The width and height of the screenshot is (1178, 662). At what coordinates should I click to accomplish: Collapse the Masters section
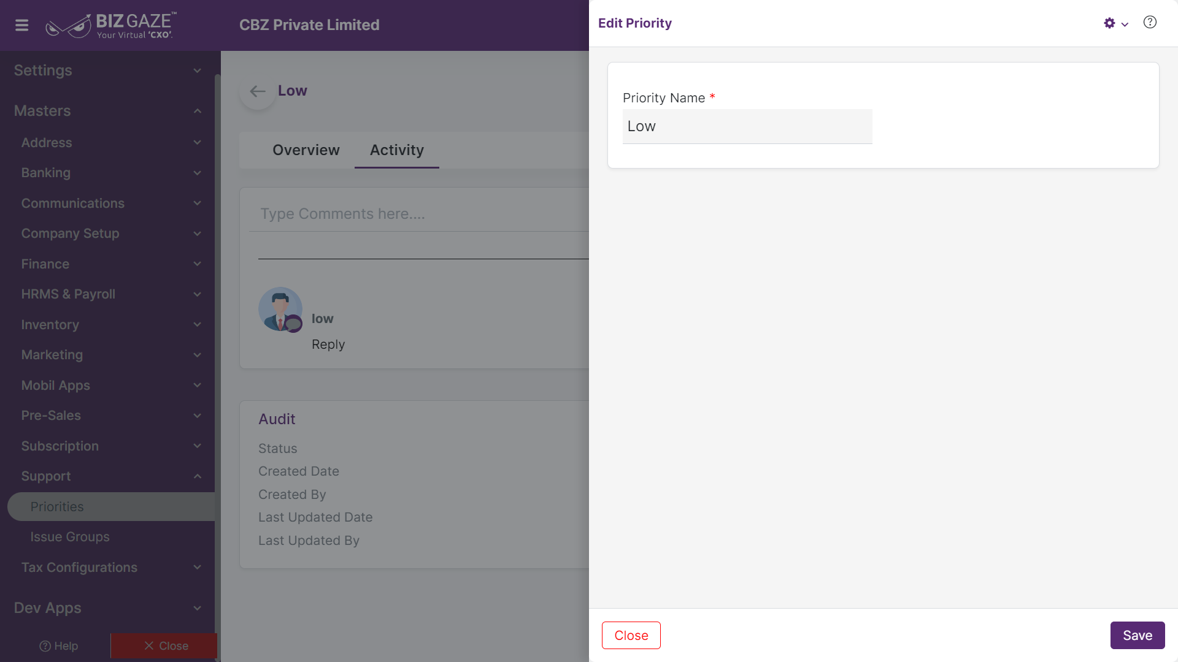(107, 111)
